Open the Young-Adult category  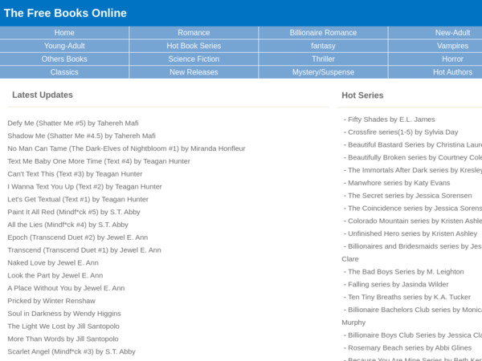click(64, 46)
